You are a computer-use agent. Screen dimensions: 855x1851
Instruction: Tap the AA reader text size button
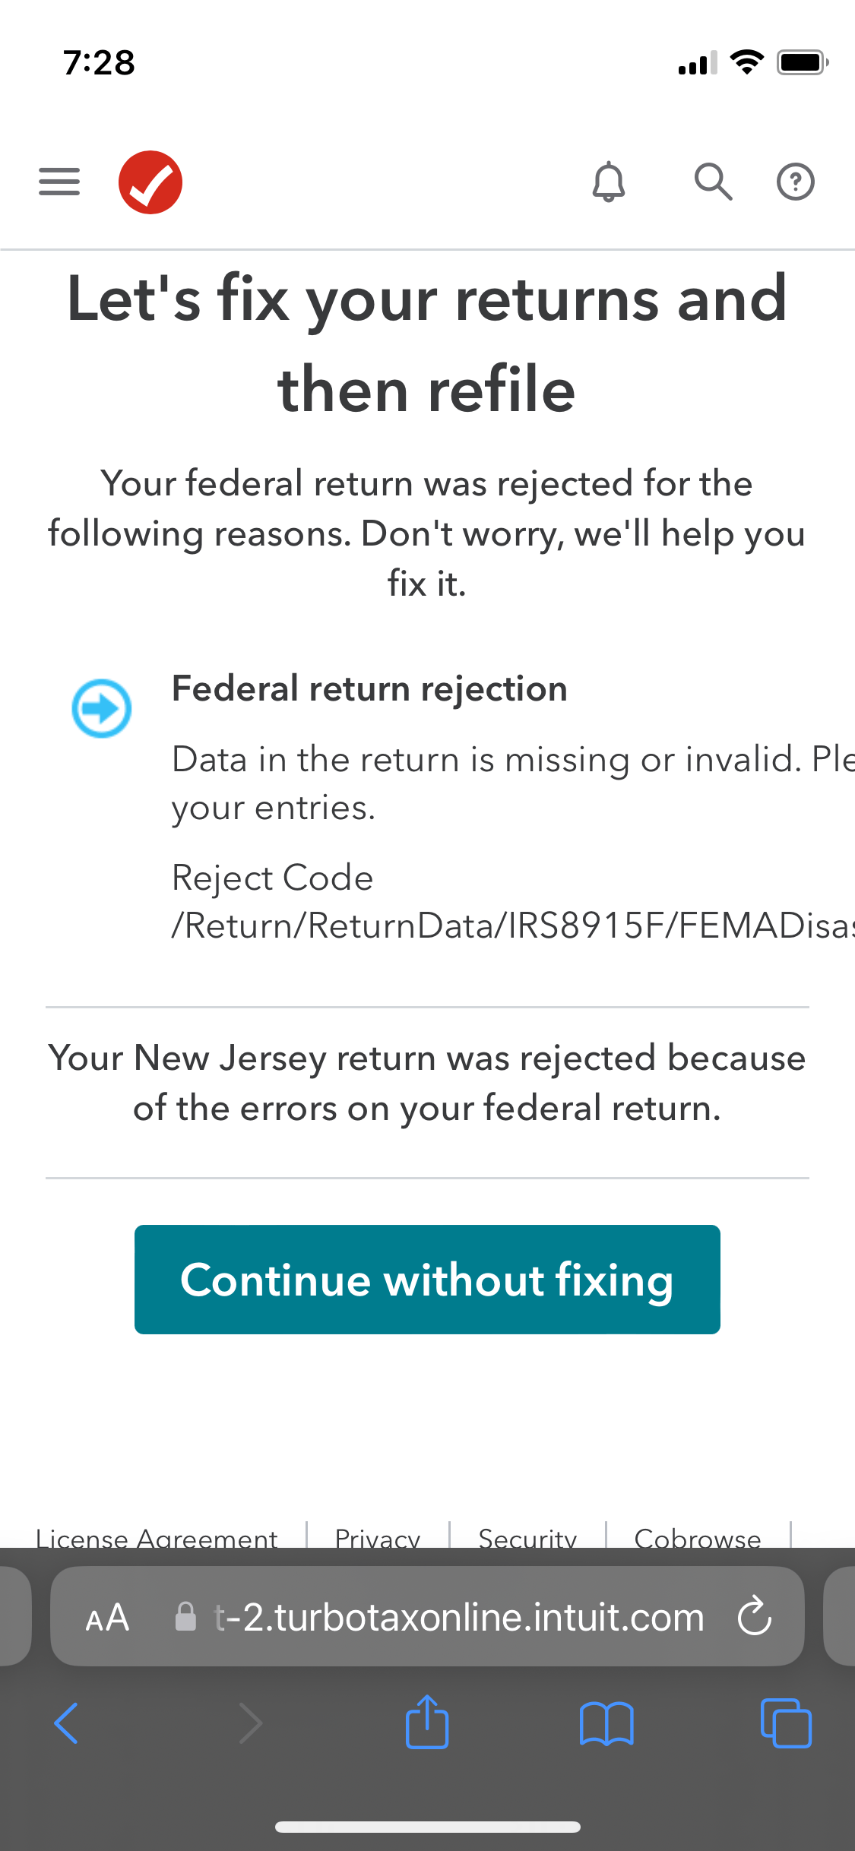[107, 1617]
